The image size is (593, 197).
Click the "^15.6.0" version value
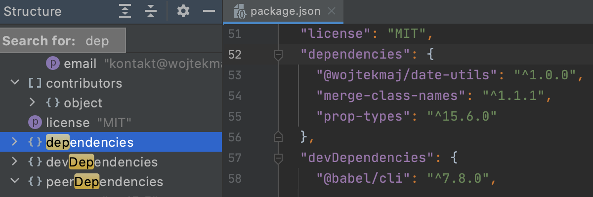461,117
